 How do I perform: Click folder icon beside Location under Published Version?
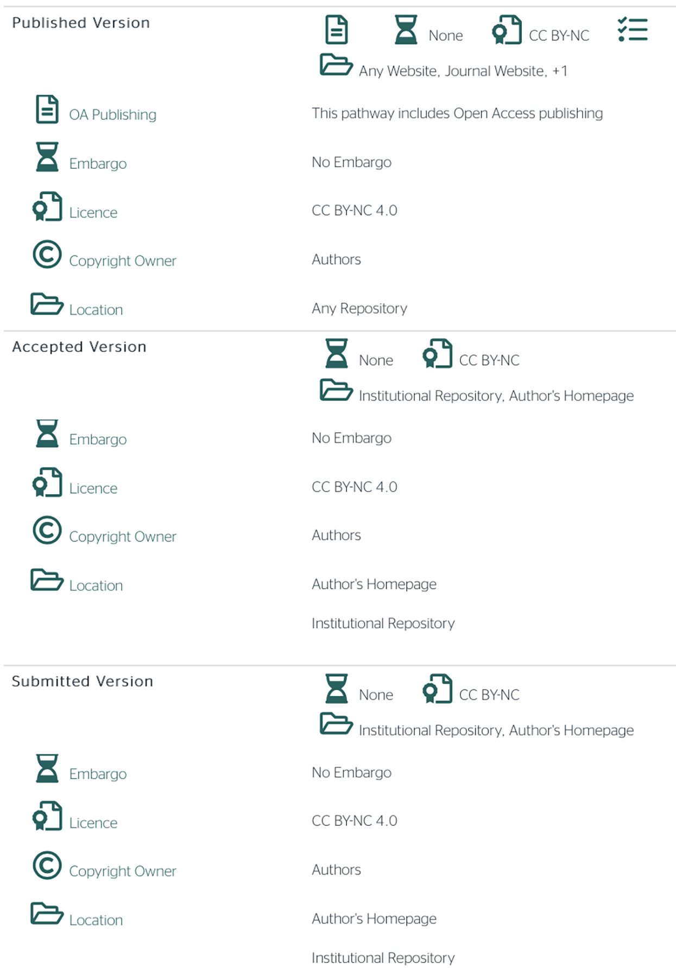47,304
